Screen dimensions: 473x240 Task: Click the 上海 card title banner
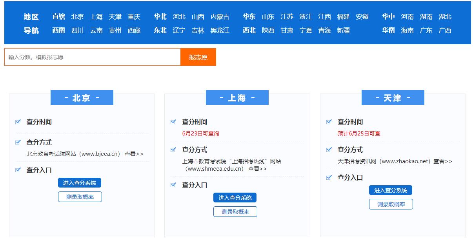pyautogui.click(x=237, y=97)
